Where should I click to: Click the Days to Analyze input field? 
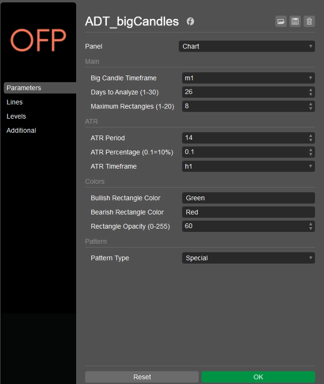[x=244, y=92]
